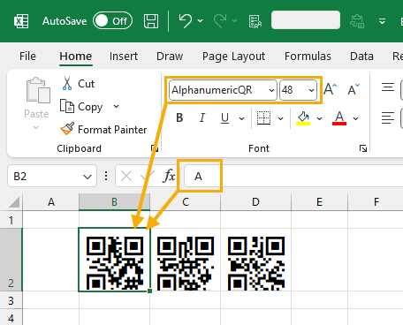Select row 2 header

point(11,260)
